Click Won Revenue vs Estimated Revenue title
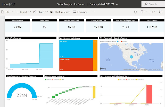 [21, 76]
